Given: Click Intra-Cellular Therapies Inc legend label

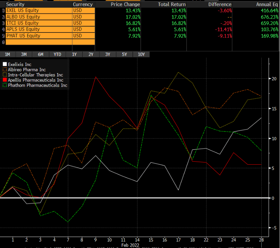Looking at the screenshot, I should point(35,75).
